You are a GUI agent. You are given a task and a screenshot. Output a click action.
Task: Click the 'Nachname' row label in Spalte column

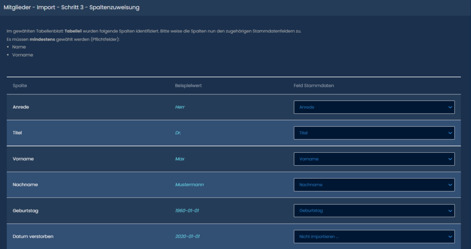tap(25, 185)
